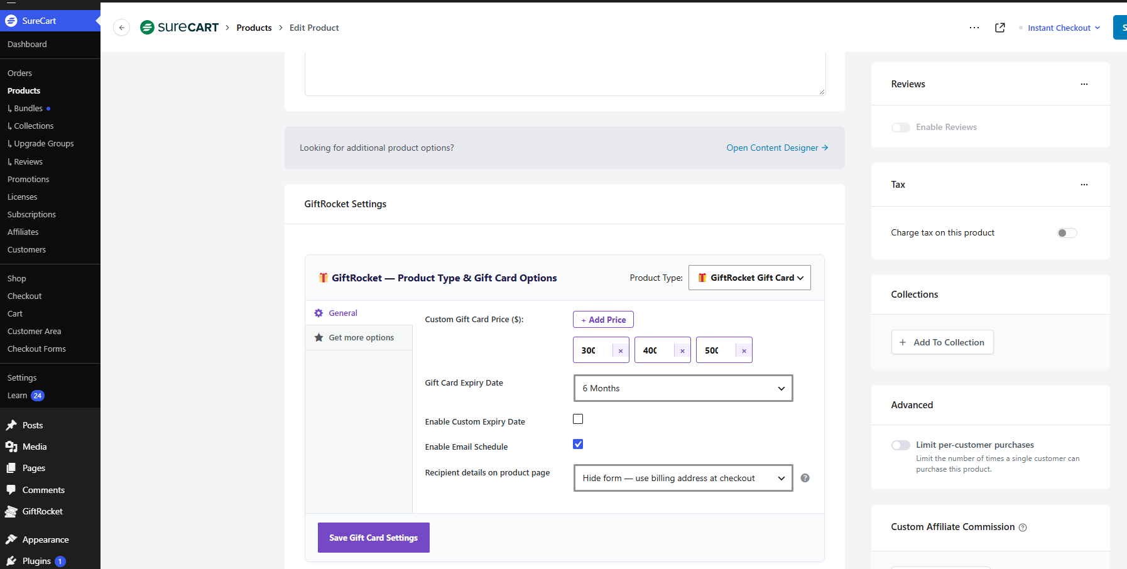The image size is (1127, 569).
Task: Expand the Instant Checkout dropdown
Action: [x=1064, y=28]
